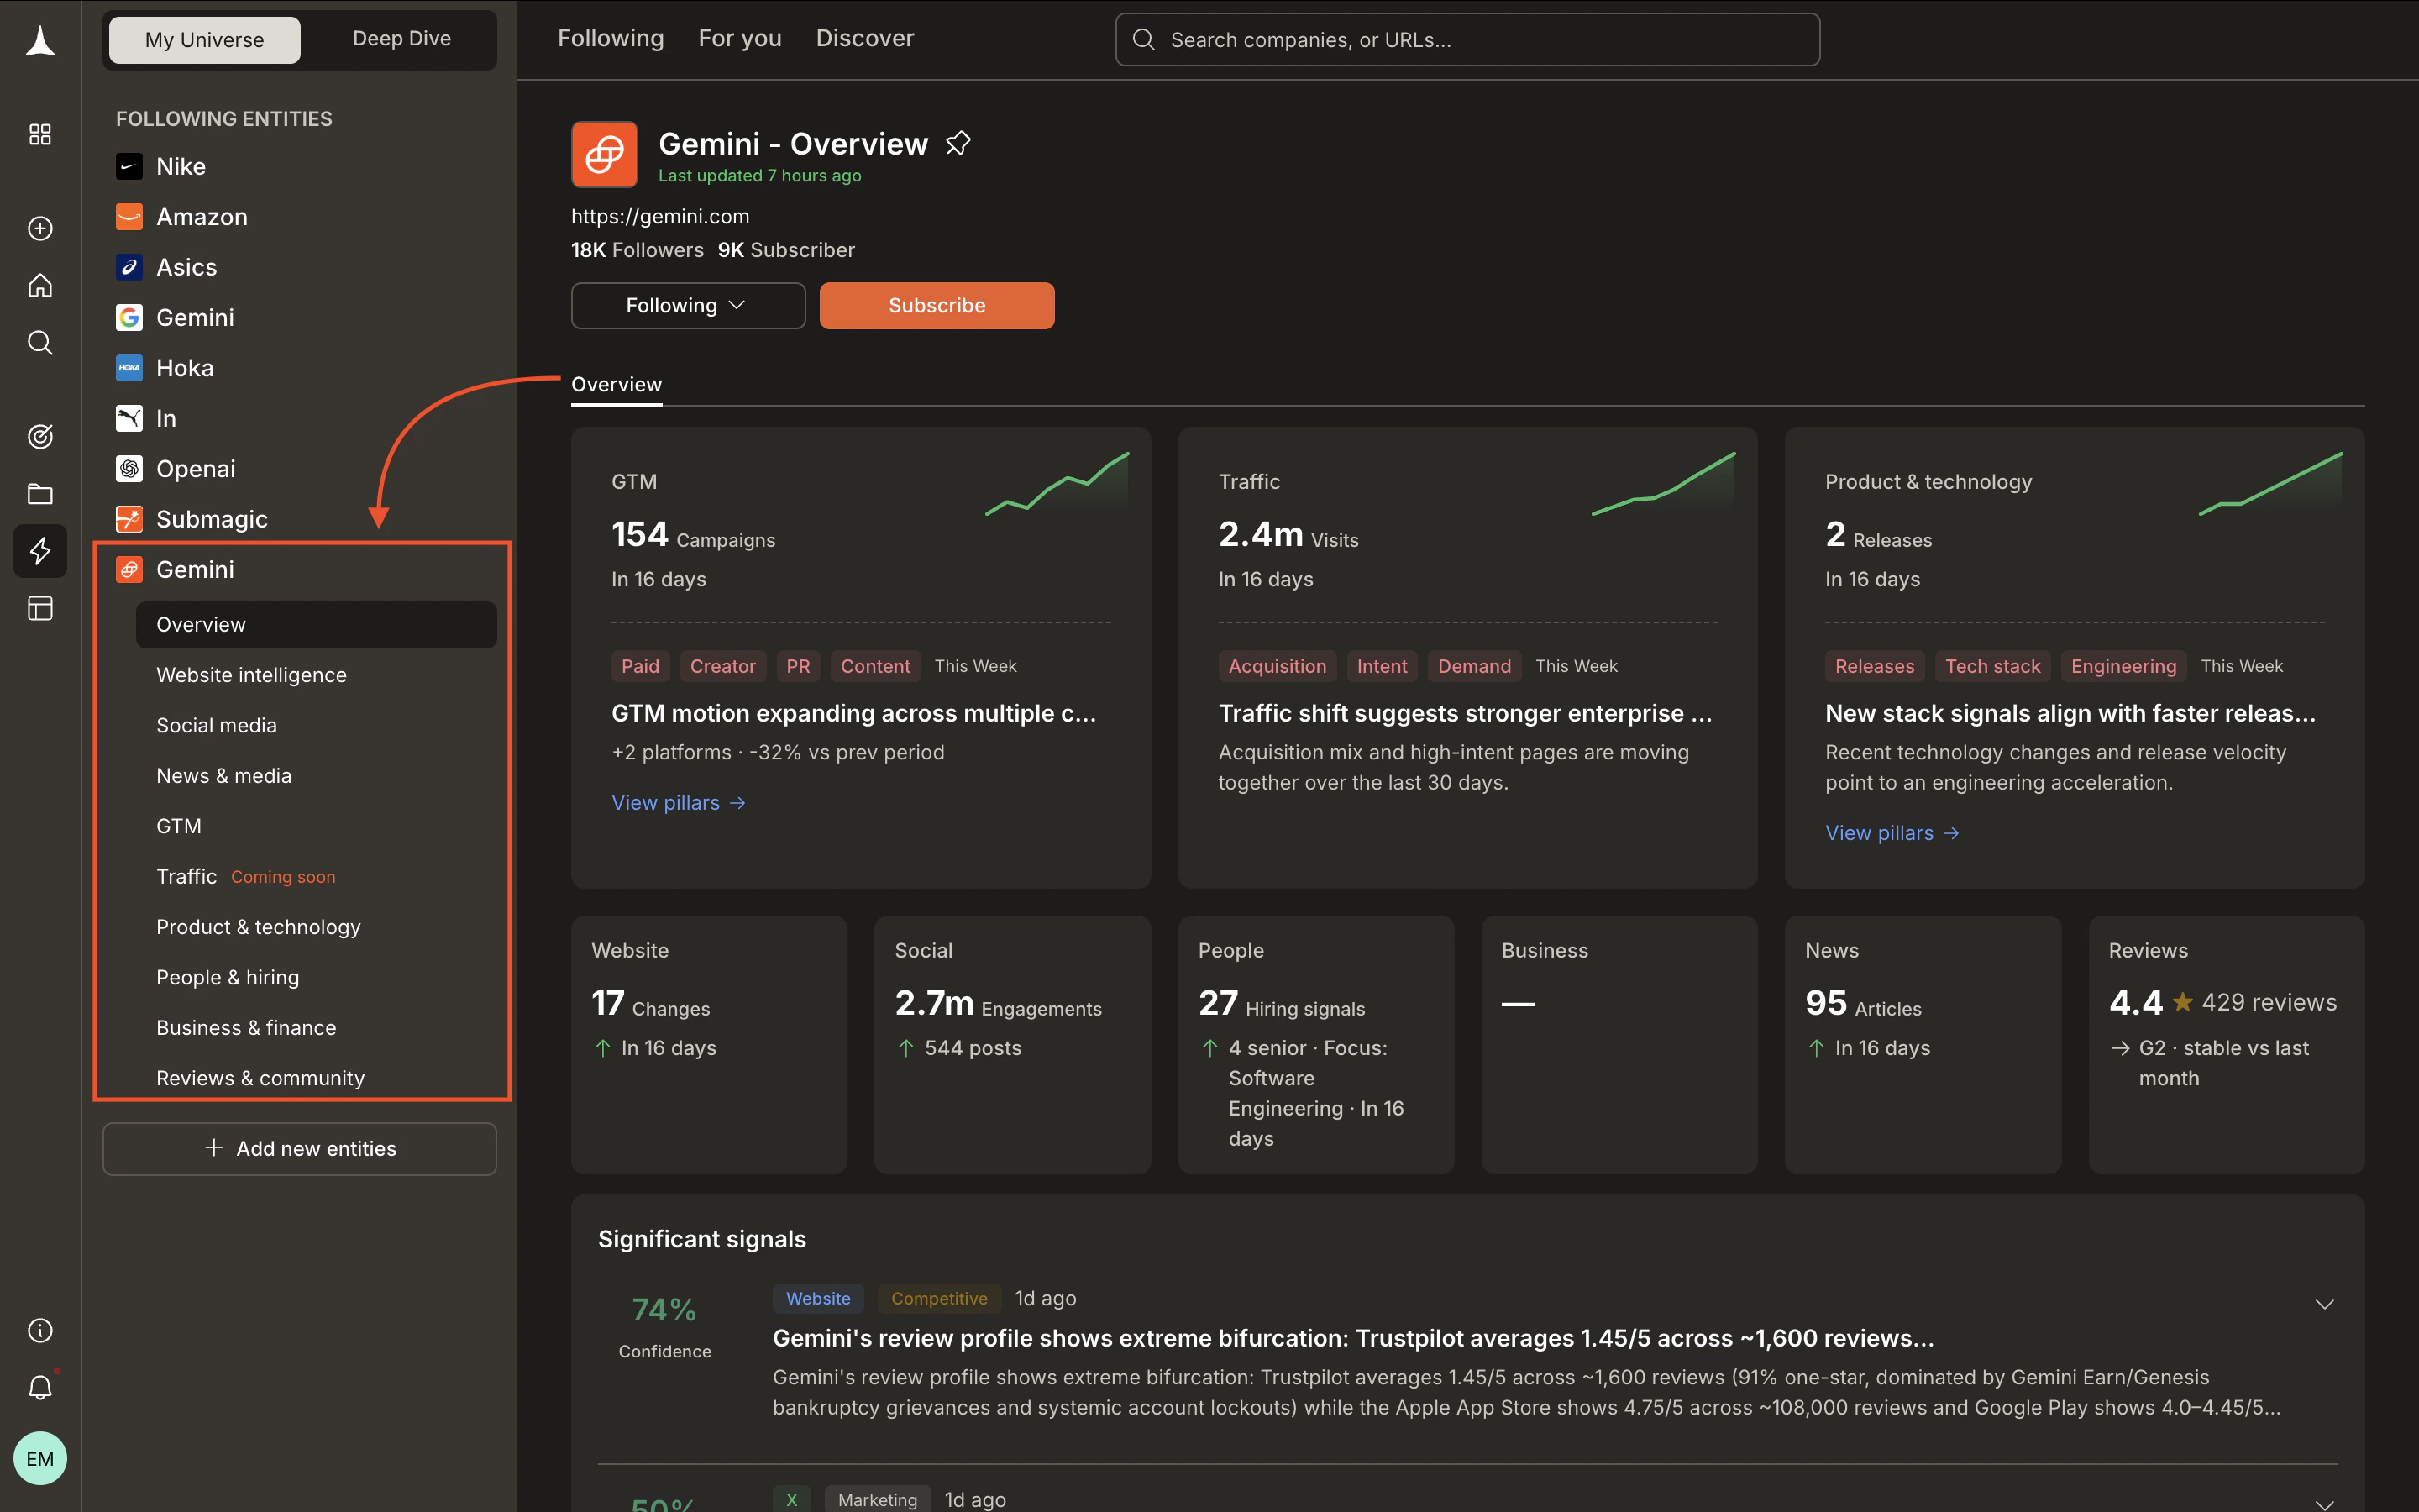Pin the Gemini Overview page

pyautogui.click(x=958, y=144)
